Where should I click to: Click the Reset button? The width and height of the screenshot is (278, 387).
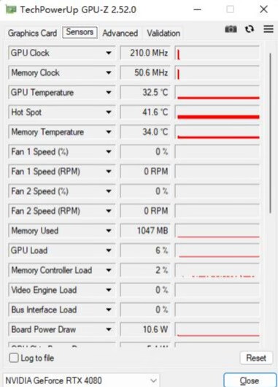[x=256, y=358]
